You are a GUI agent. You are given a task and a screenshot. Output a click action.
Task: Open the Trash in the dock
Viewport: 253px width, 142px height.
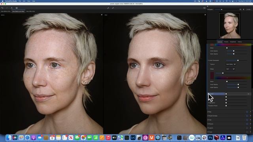click(244, 138)
